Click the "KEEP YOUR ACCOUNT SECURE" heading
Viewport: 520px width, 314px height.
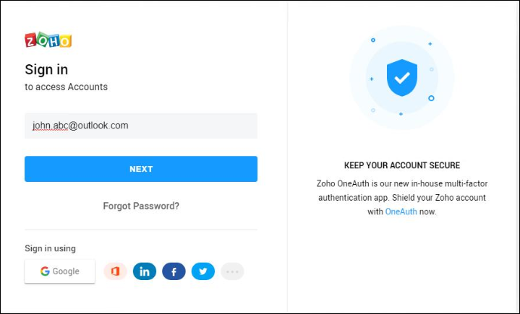(402, 165)
